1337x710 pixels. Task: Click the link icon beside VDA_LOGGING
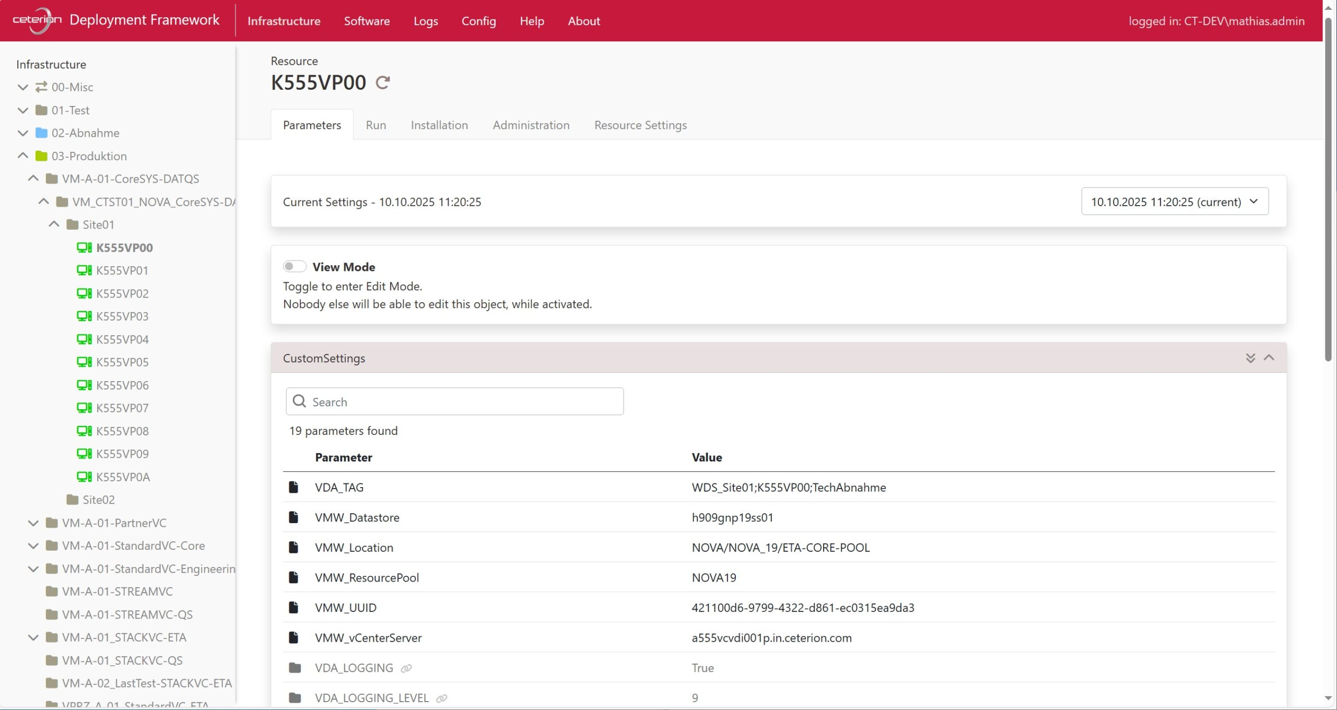[x=406, y=668]
